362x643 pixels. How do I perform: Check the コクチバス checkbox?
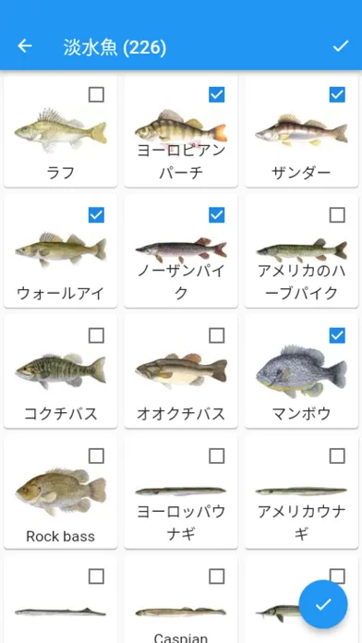pos(96,335)
